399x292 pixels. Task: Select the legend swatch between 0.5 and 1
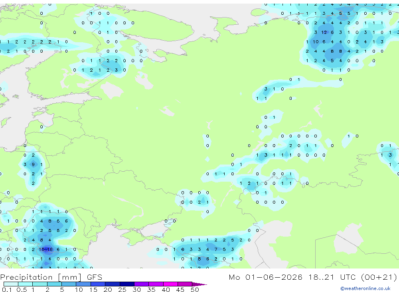(x=26, y=284)
